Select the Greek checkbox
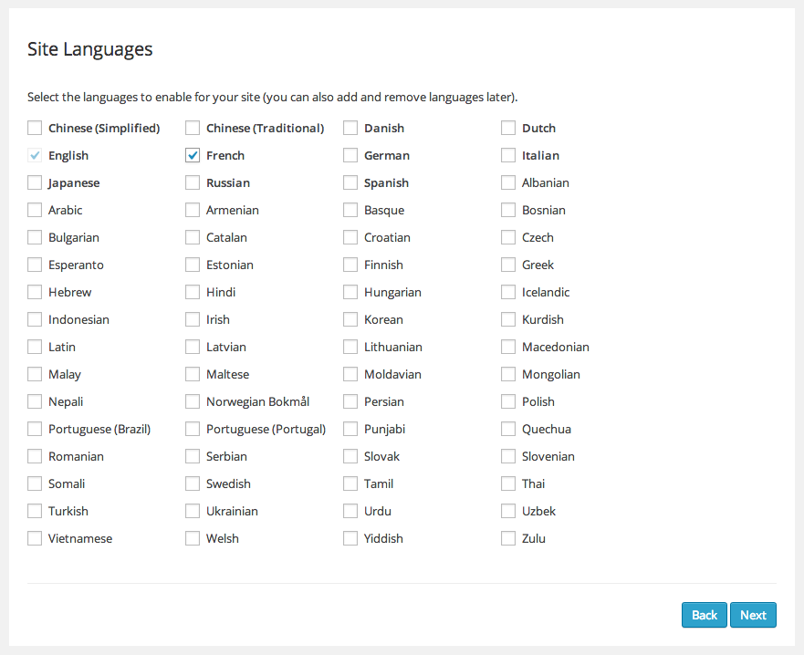 tap(508, 265)
